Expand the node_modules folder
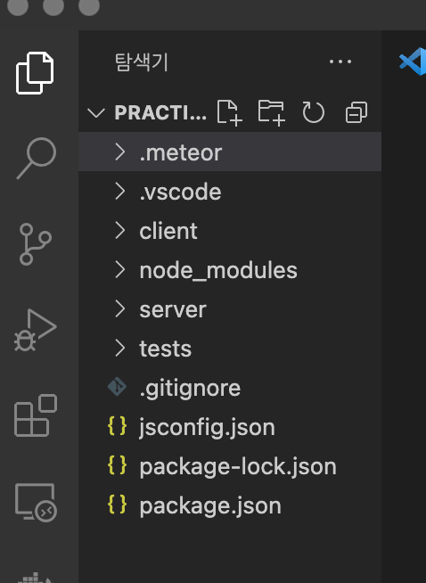This screenshot has height=583, width=426. (x=230, y=270)
